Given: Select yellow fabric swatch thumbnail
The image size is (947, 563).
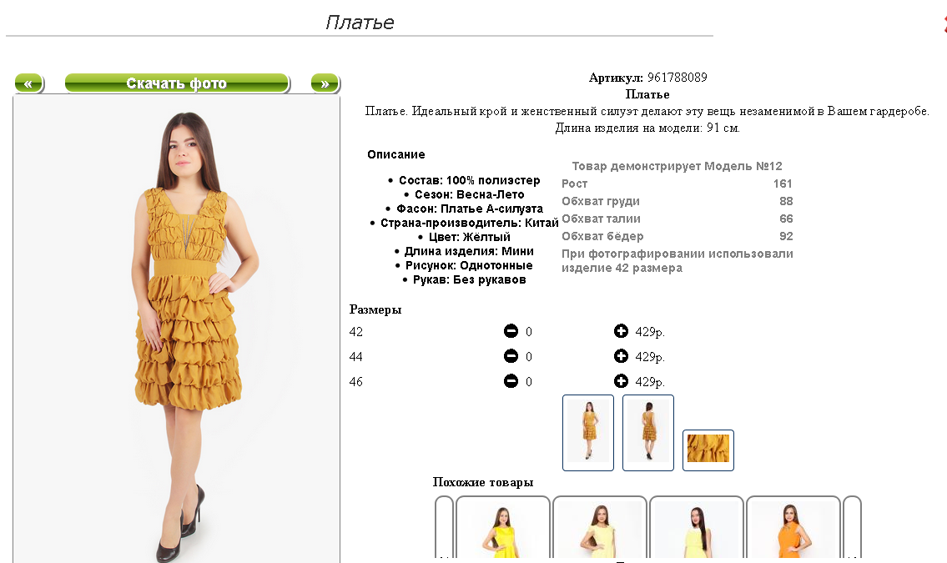Looking at the screenshot, I should click(708, 450).
